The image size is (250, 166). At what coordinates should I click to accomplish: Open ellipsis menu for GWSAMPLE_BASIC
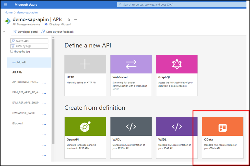[44, 114]
